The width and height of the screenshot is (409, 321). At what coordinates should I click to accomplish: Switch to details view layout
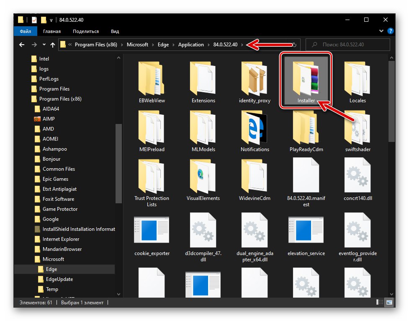pyautogui.click(x=380, y=302)
